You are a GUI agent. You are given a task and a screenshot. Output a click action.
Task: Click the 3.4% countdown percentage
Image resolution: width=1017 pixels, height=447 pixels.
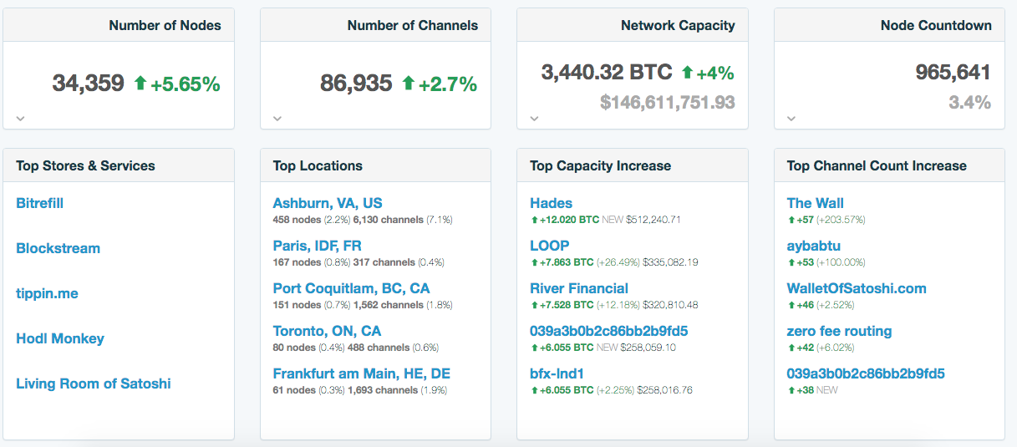(969, 102)
